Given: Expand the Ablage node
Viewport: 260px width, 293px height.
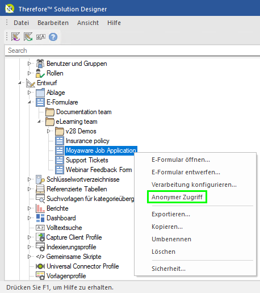Looking at the screenshot, I should tap(29, 93).
